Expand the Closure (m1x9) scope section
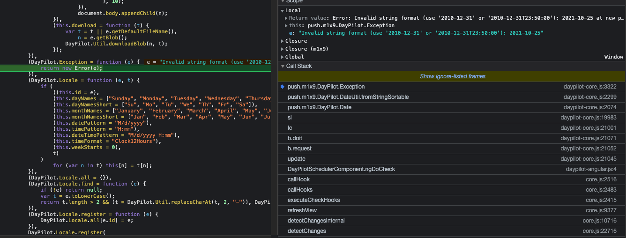The image size is (626, 238). point(282,49)
